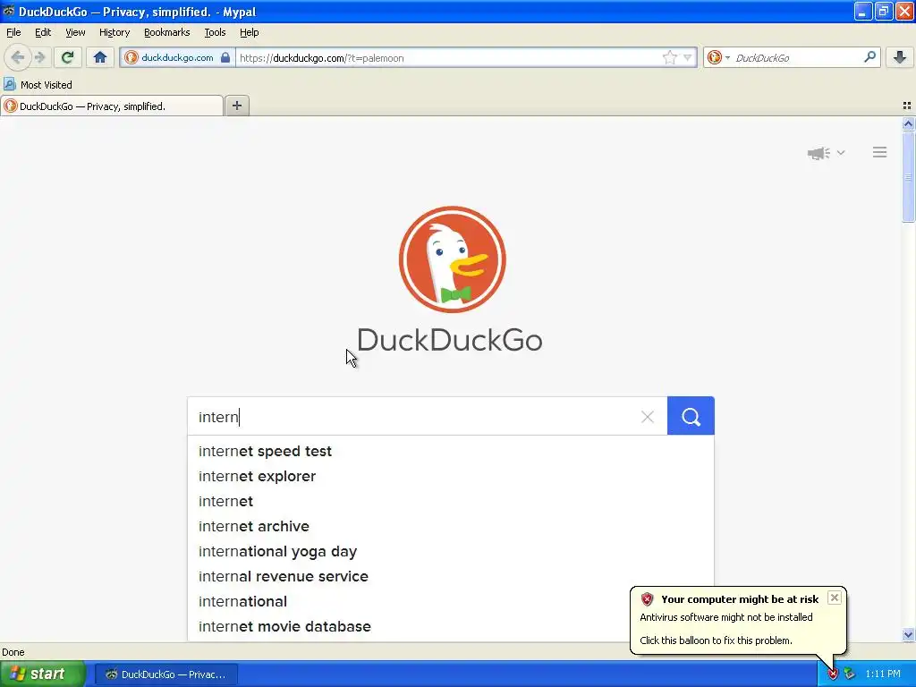Clear the search text with X
The width and height of the screenshot is (916, 687).
point(648,417)
